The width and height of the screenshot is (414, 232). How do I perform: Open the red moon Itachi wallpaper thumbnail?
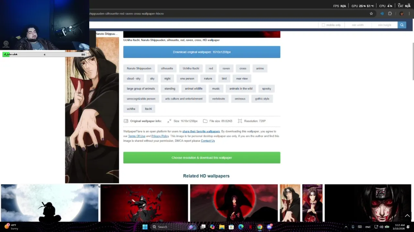[234, 203]
